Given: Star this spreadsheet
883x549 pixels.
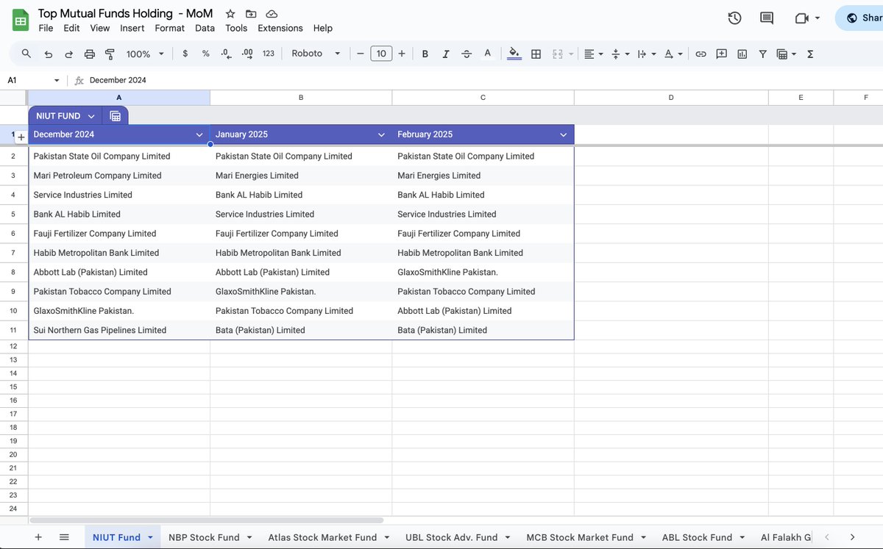Looking at the screenshot, I should 230,14.
